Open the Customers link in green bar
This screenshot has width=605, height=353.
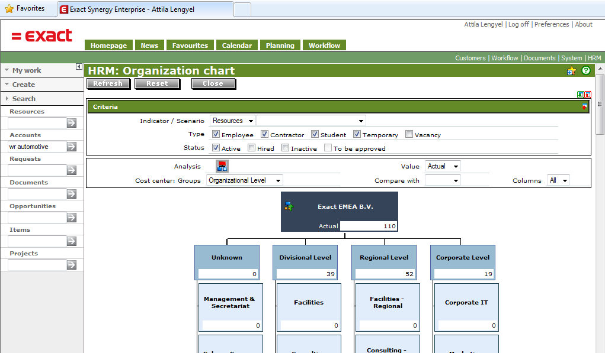[x=470, y=58]
